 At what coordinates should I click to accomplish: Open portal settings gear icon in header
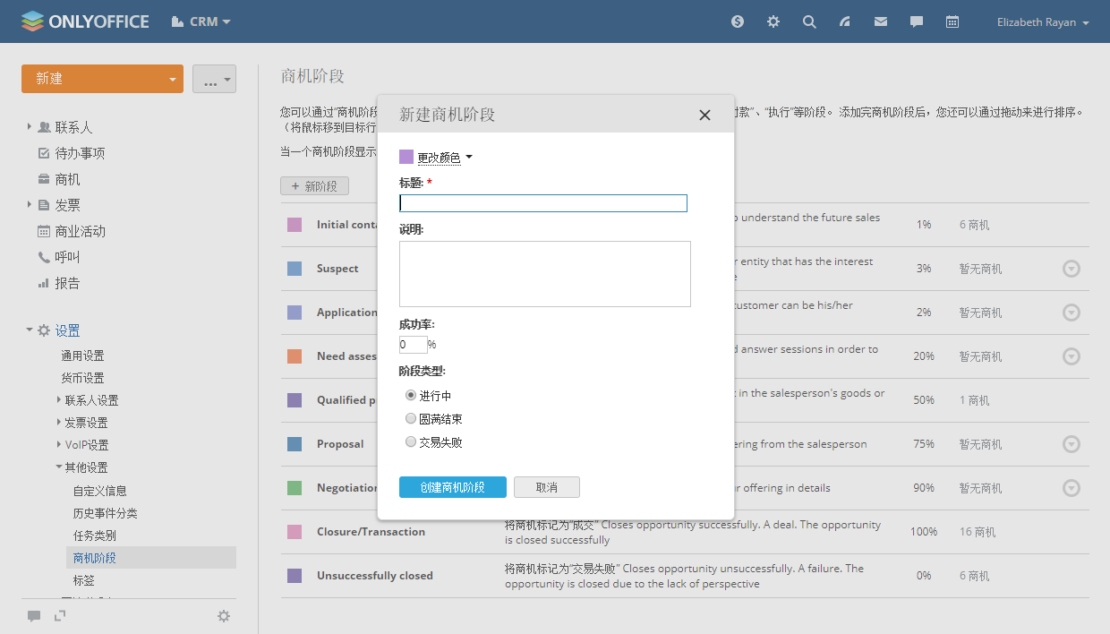773,21
